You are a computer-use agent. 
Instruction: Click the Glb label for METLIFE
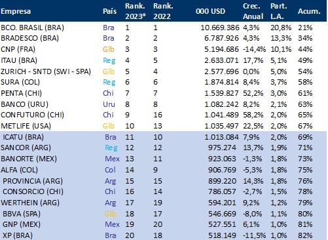coord(109,126)
